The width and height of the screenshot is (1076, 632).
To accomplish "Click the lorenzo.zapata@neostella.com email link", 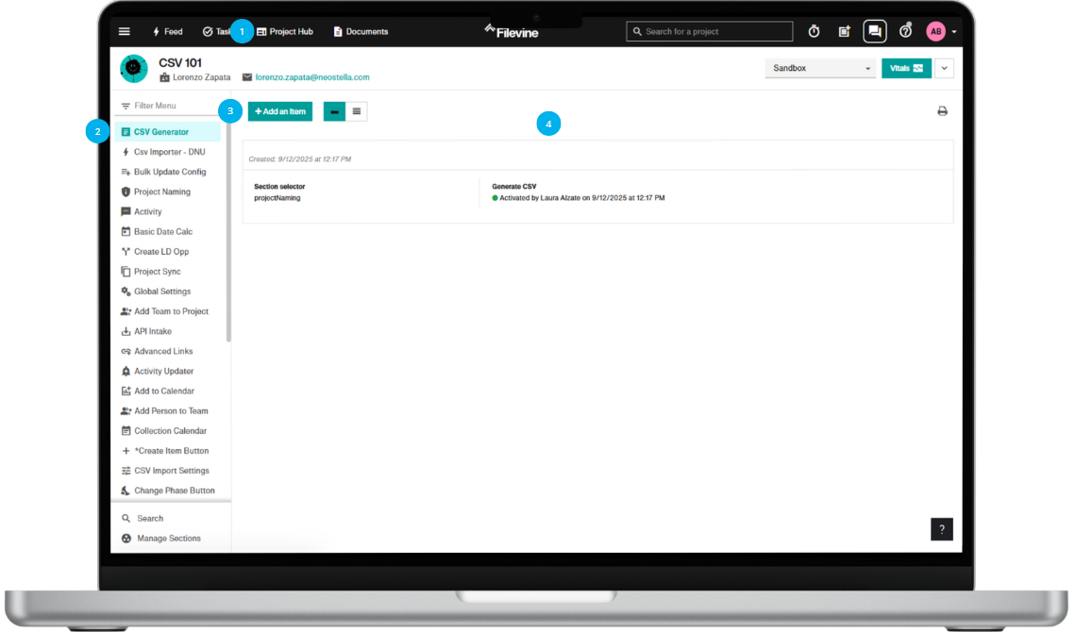I will 311,77.
